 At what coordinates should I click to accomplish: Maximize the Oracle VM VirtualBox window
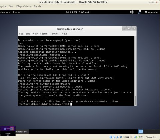pyautogui.click(x=153, y=2)
